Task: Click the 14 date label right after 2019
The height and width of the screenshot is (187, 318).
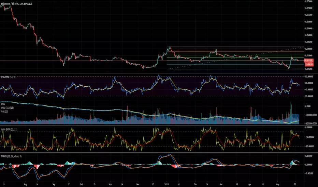Action: pos(178,184)
